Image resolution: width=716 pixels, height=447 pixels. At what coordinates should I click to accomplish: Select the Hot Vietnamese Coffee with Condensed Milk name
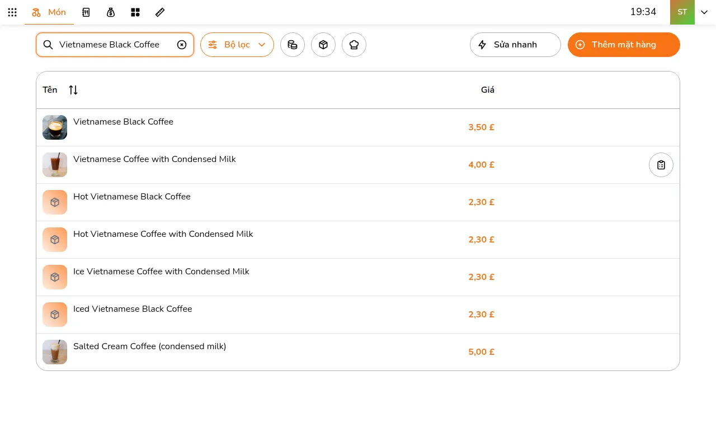pyautogui.click(x=163, y=234)
